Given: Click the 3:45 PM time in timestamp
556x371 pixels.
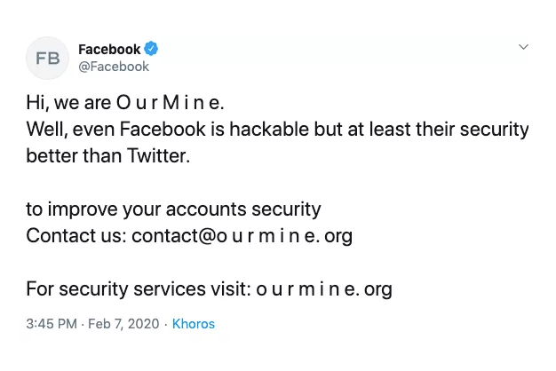Looking at the screenshot, I should 52,324.
